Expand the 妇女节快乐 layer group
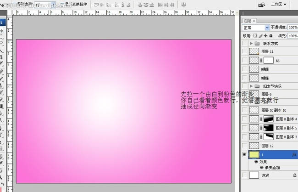Image resolution: width=298 pixels, height=192 pixels. pos(251,86)
